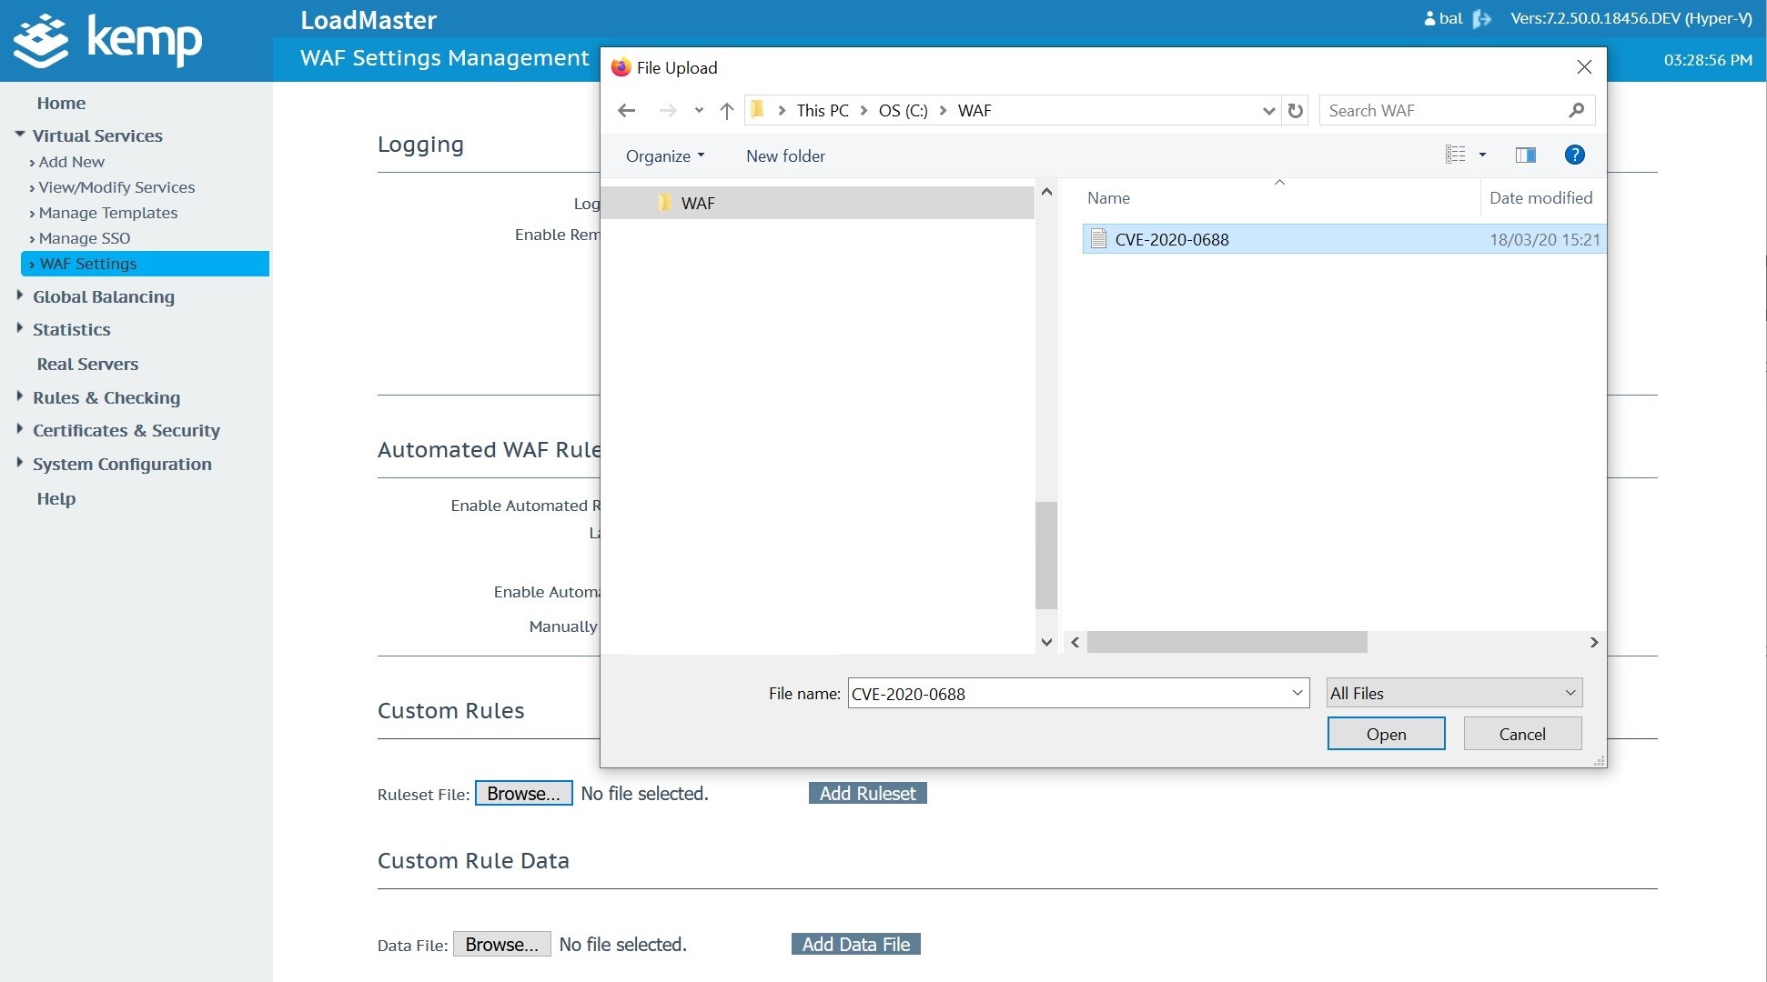Image resolution: width=1767 pixels, height=982 pixels.
Task: Open View/Modify Services menu item
Action: click(x=116, y=187)
